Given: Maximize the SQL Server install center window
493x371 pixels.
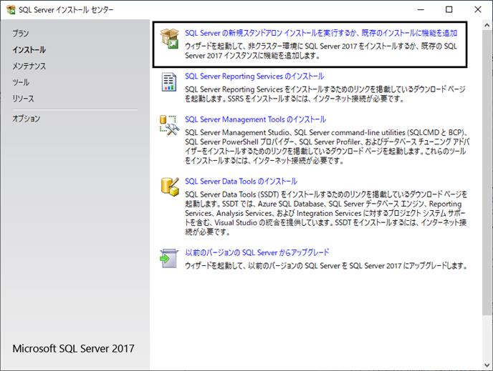Looking at the screenshot, I should (449, 9).
